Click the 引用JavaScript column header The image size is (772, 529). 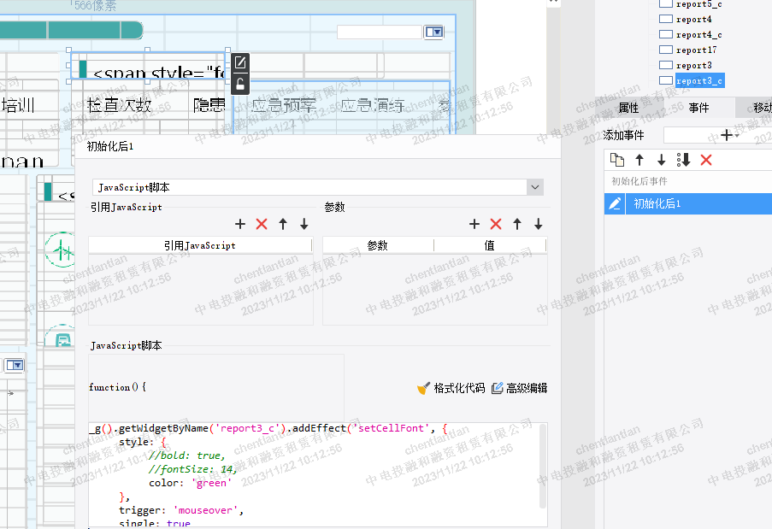coord(200,245)
